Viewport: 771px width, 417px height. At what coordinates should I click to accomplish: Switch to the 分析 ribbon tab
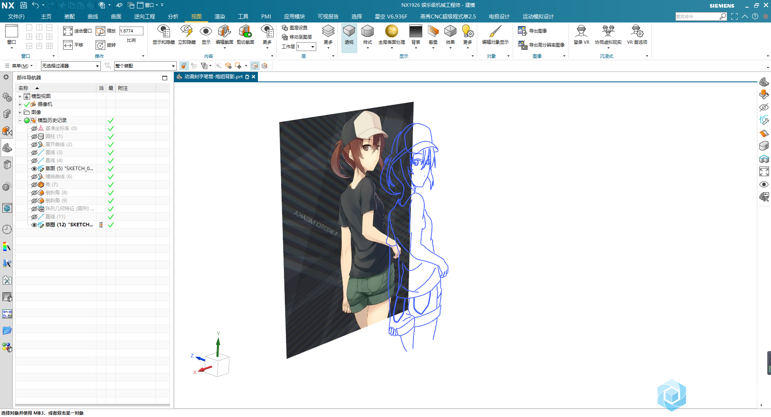point(173,16)
